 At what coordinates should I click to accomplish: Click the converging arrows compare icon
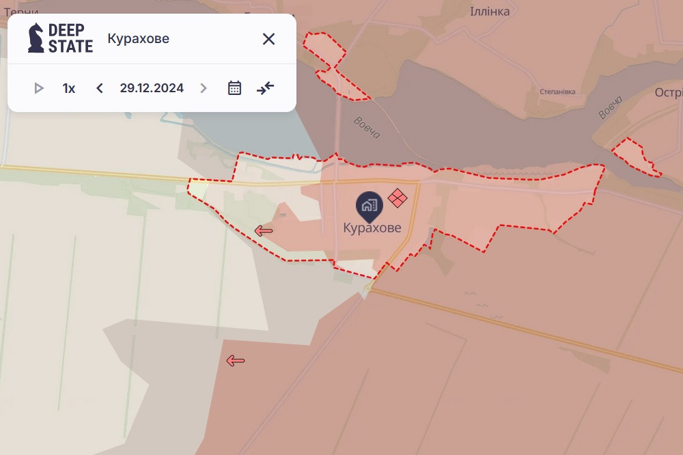pyautogui.click(x=265, y=88)
